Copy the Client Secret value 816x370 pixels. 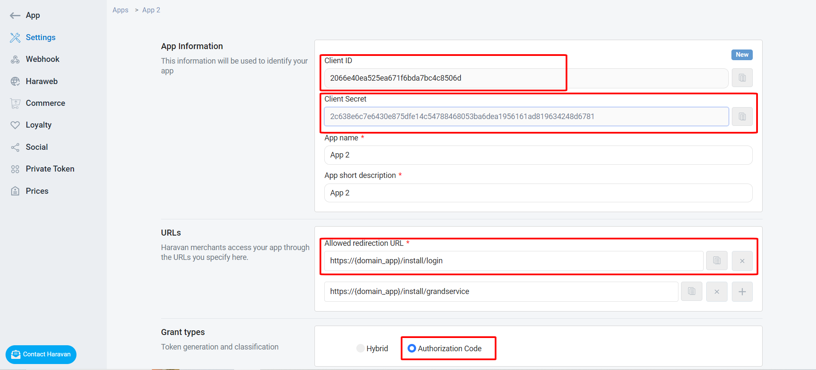click(x=742, y=117)
